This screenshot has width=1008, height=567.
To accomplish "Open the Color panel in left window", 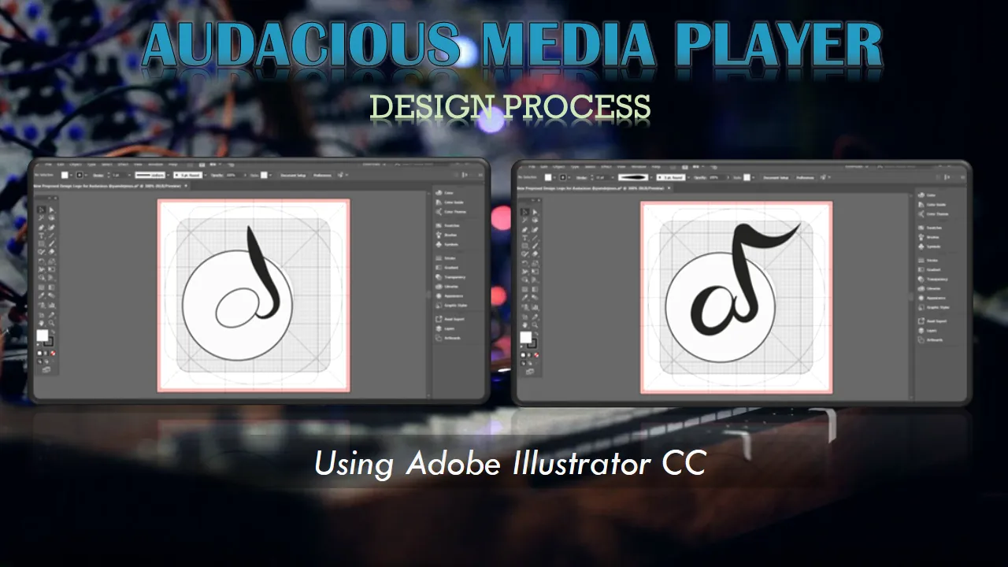I will click(x=445, y=193).
